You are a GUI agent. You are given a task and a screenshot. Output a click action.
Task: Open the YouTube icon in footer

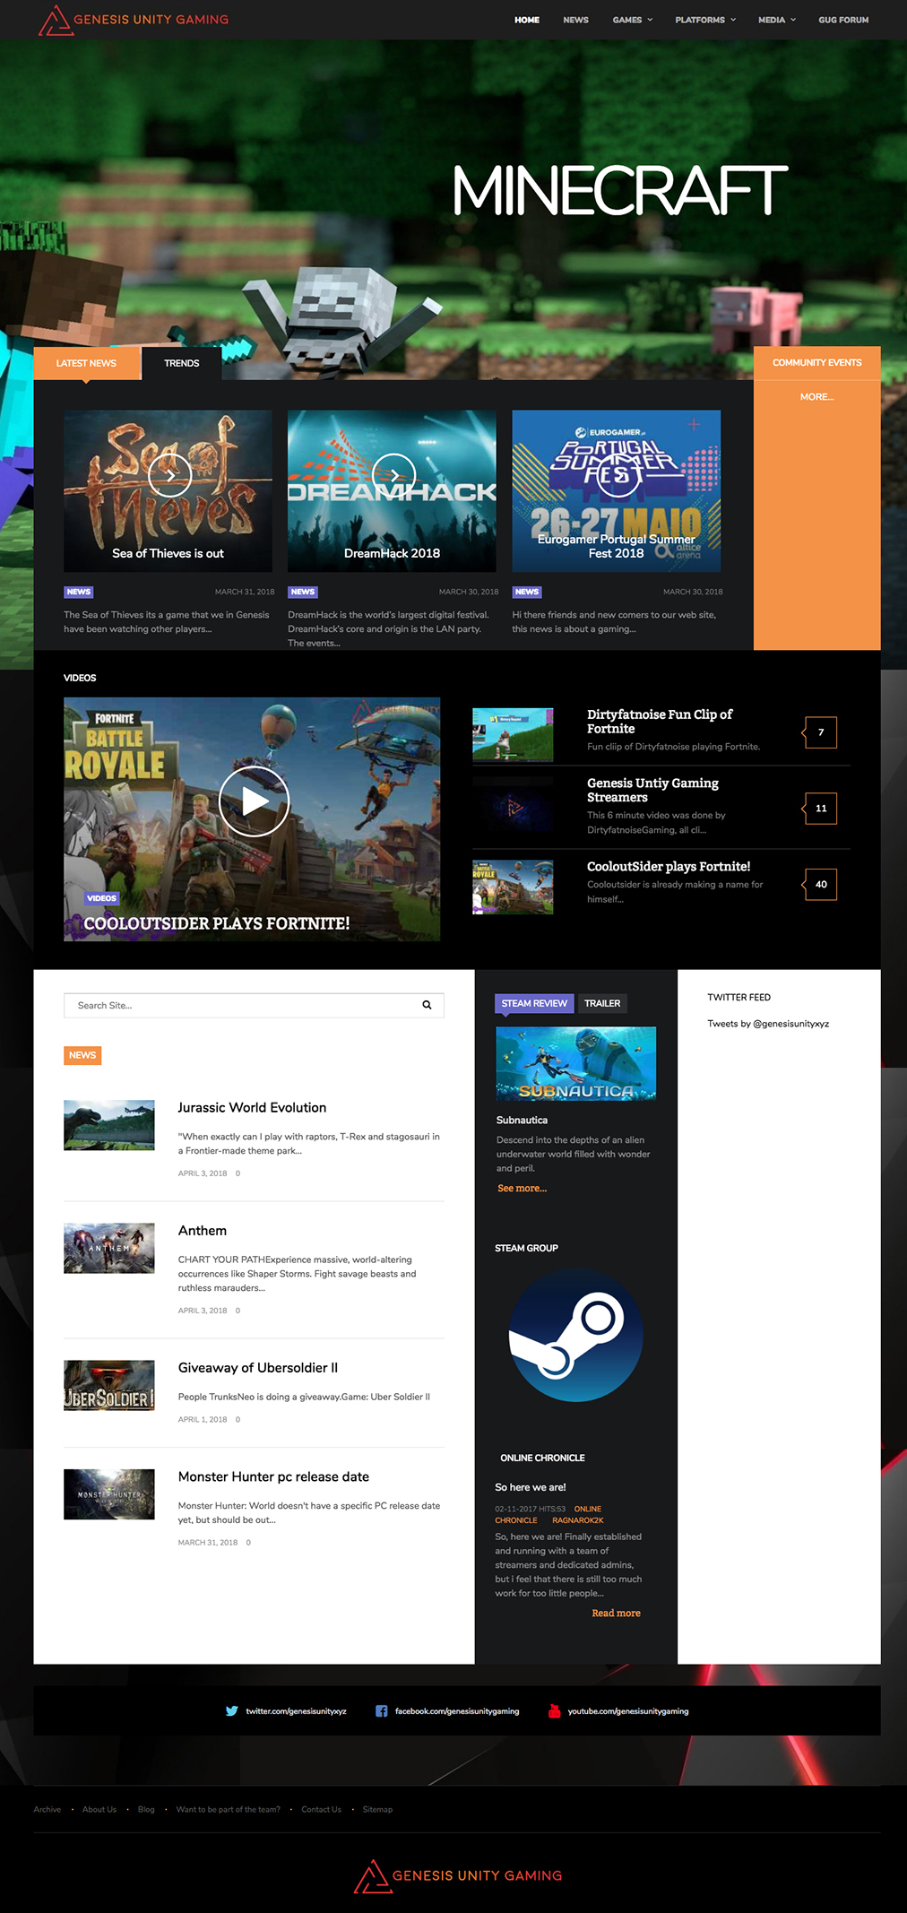click(x=554, y=1710)
